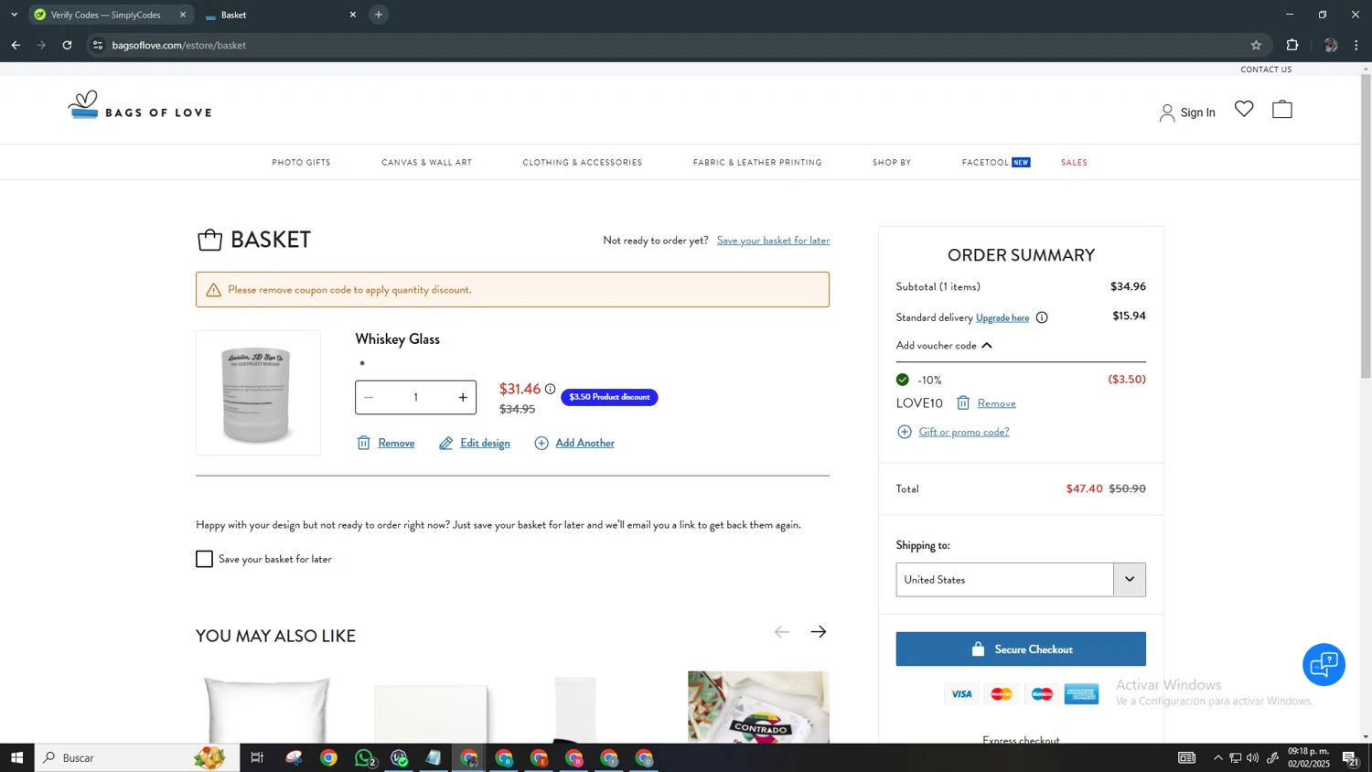Viewport: 1372px width, 772px height.
Task: Click the $3.50 Product discount badge
Action: [609, 397]
